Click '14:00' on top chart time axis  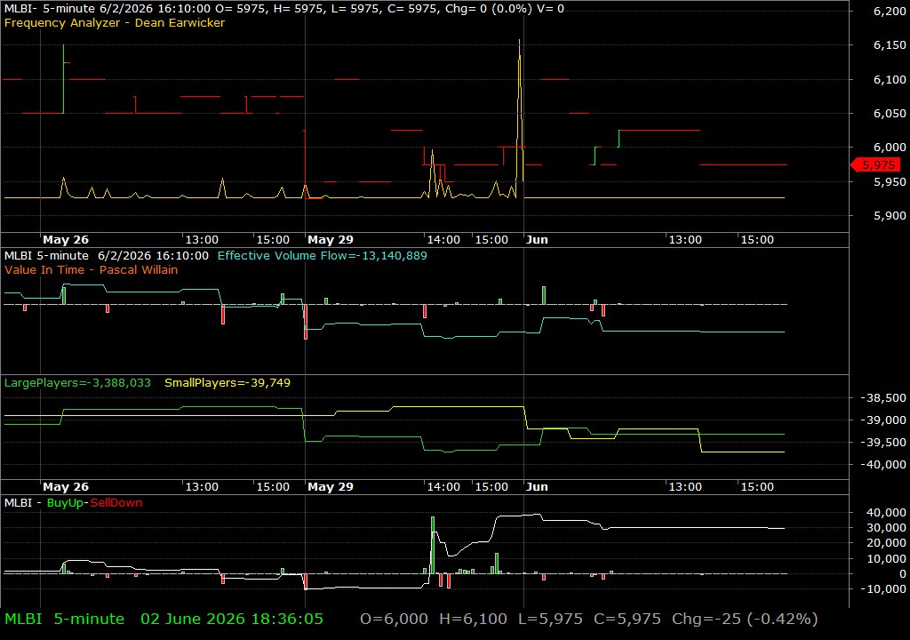click(443, 240)
